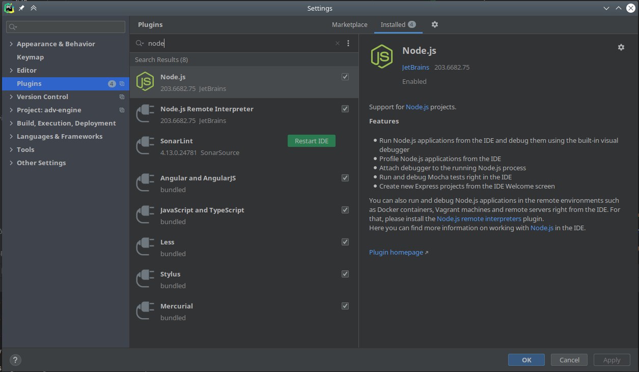Switch to the Marketplace tab
This screenshot has width=639, height=372.
click(x=349, y=24)
